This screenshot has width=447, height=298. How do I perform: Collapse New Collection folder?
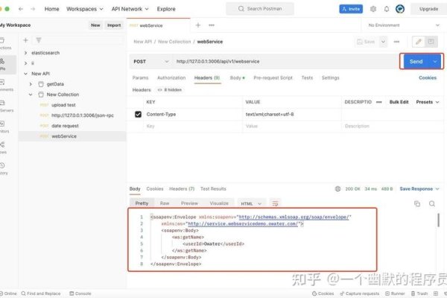(x=31, y=95)
